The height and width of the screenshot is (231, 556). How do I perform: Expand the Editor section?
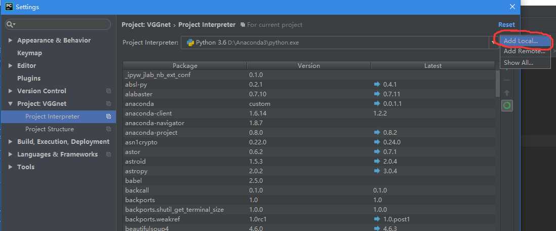(10, 66)
